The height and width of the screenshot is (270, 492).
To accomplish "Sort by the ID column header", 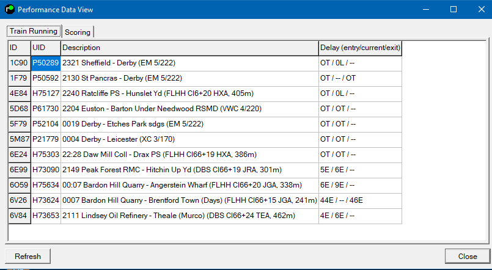I will (x=19, y=48).
